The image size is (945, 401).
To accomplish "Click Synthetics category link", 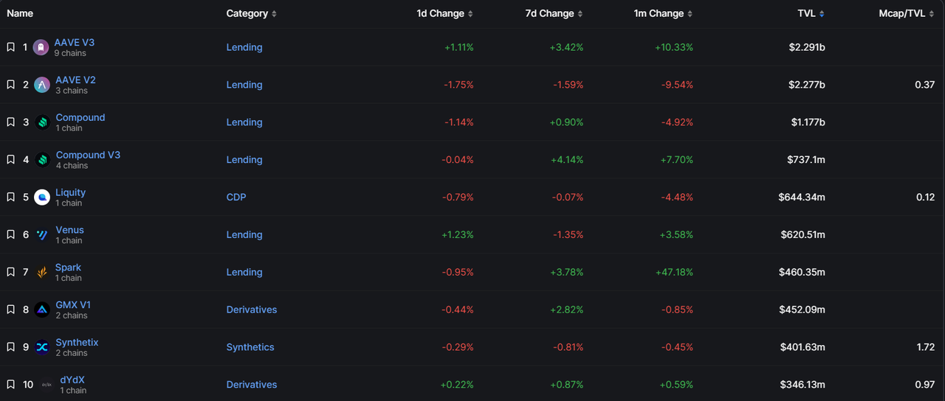I will pos(250,347).
